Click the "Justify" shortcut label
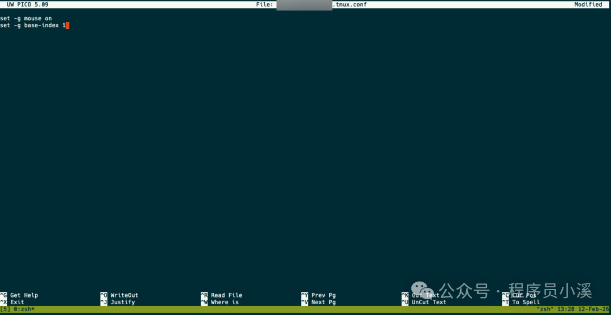 [122, 302]
